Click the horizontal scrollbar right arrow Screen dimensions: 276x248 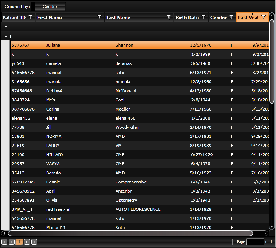pyautogui.click(x=265, y=233)
